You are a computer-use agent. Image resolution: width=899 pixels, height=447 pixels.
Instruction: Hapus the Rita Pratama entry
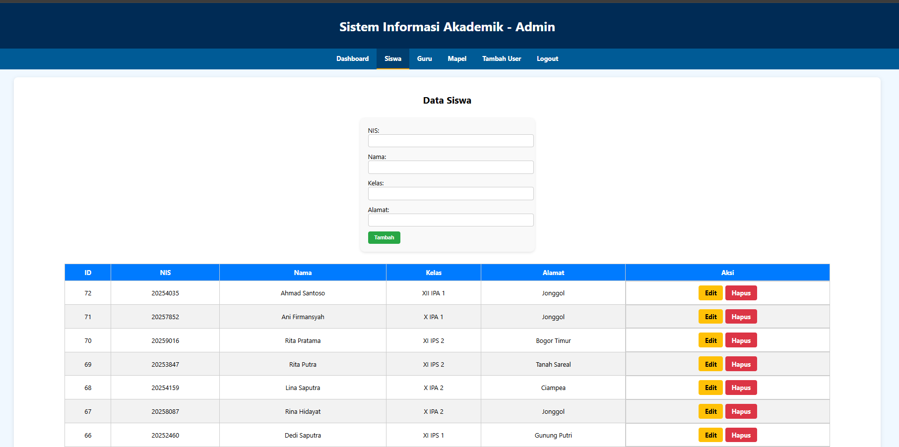741,340
